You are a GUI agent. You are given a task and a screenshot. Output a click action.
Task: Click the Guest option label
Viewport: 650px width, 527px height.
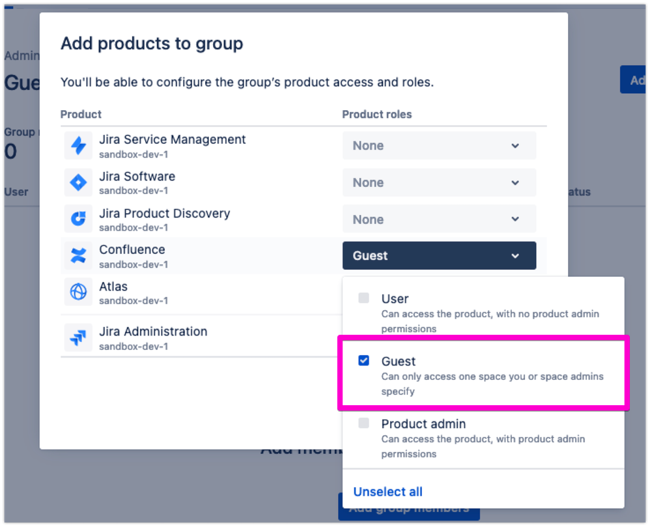click(398, 361)
